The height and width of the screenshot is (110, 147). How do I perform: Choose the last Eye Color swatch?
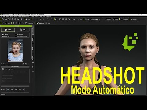tap(23, 90)
